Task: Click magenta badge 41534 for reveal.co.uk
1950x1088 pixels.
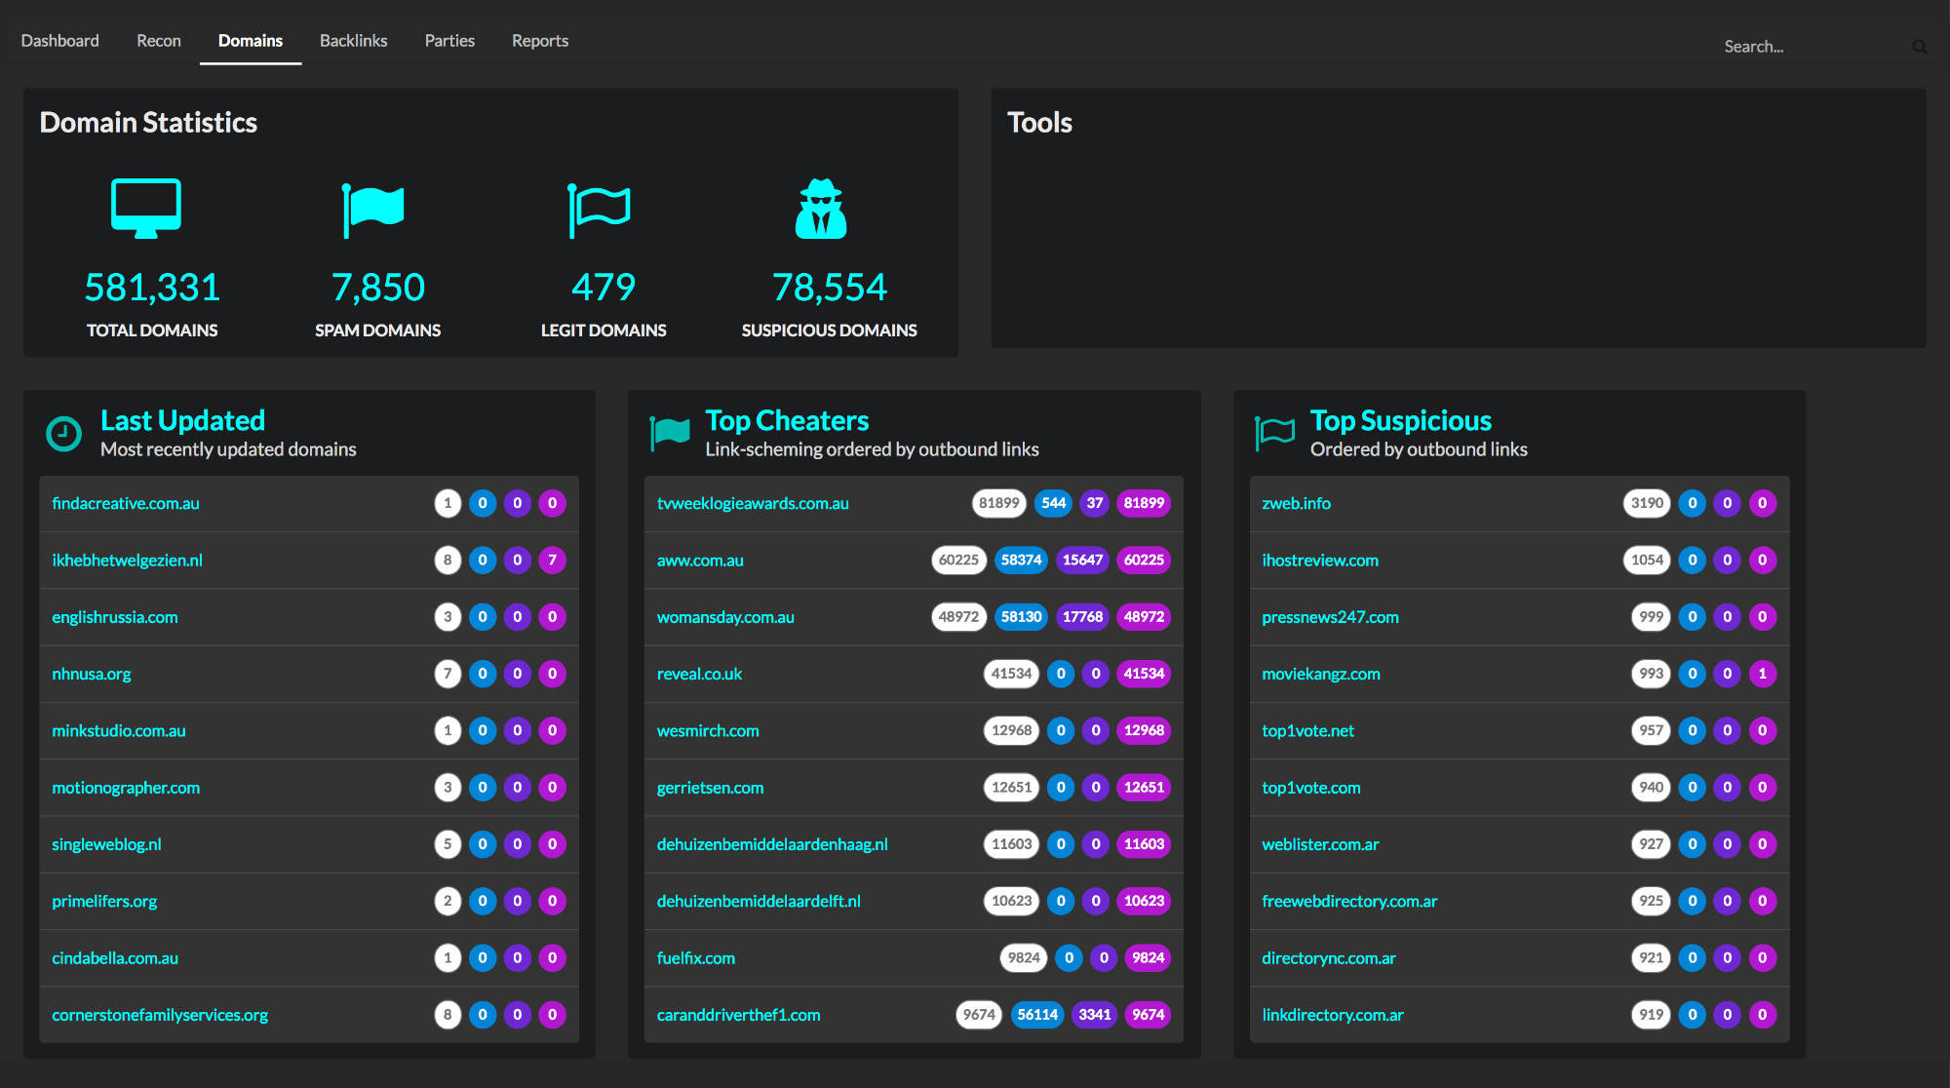Action: (1144, 674)
